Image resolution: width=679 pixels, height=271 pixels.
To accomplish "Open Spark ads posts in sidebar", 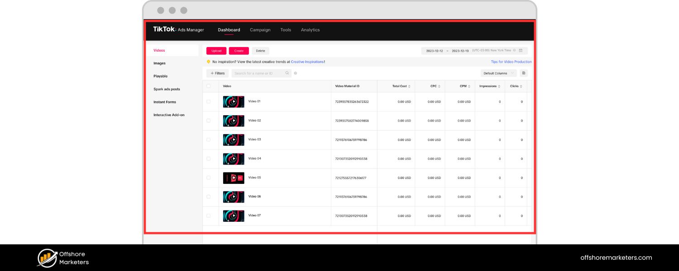I will (167, 89).
